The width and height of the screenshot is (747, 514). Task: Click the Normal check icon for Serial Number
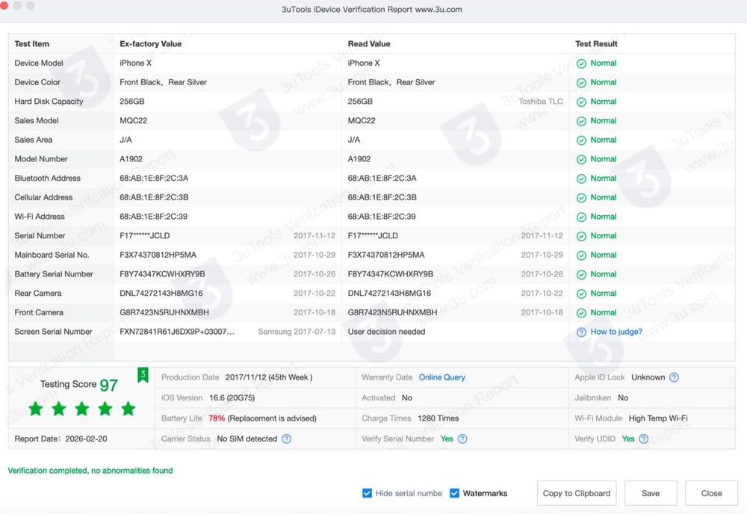pos(581,236)
